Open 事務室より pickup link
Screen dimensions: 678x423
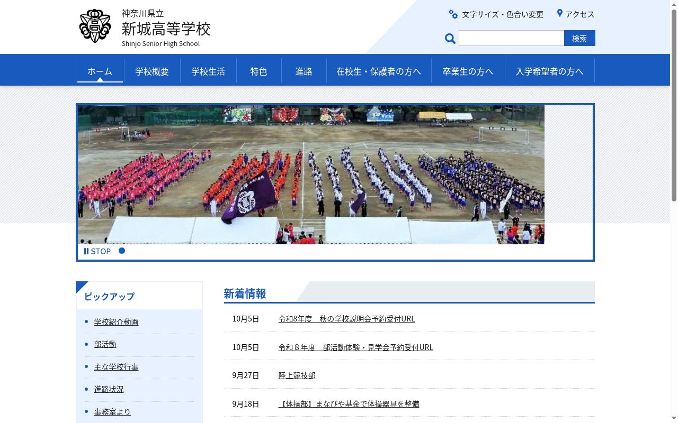pyautogui.click(x=112, y=411)
